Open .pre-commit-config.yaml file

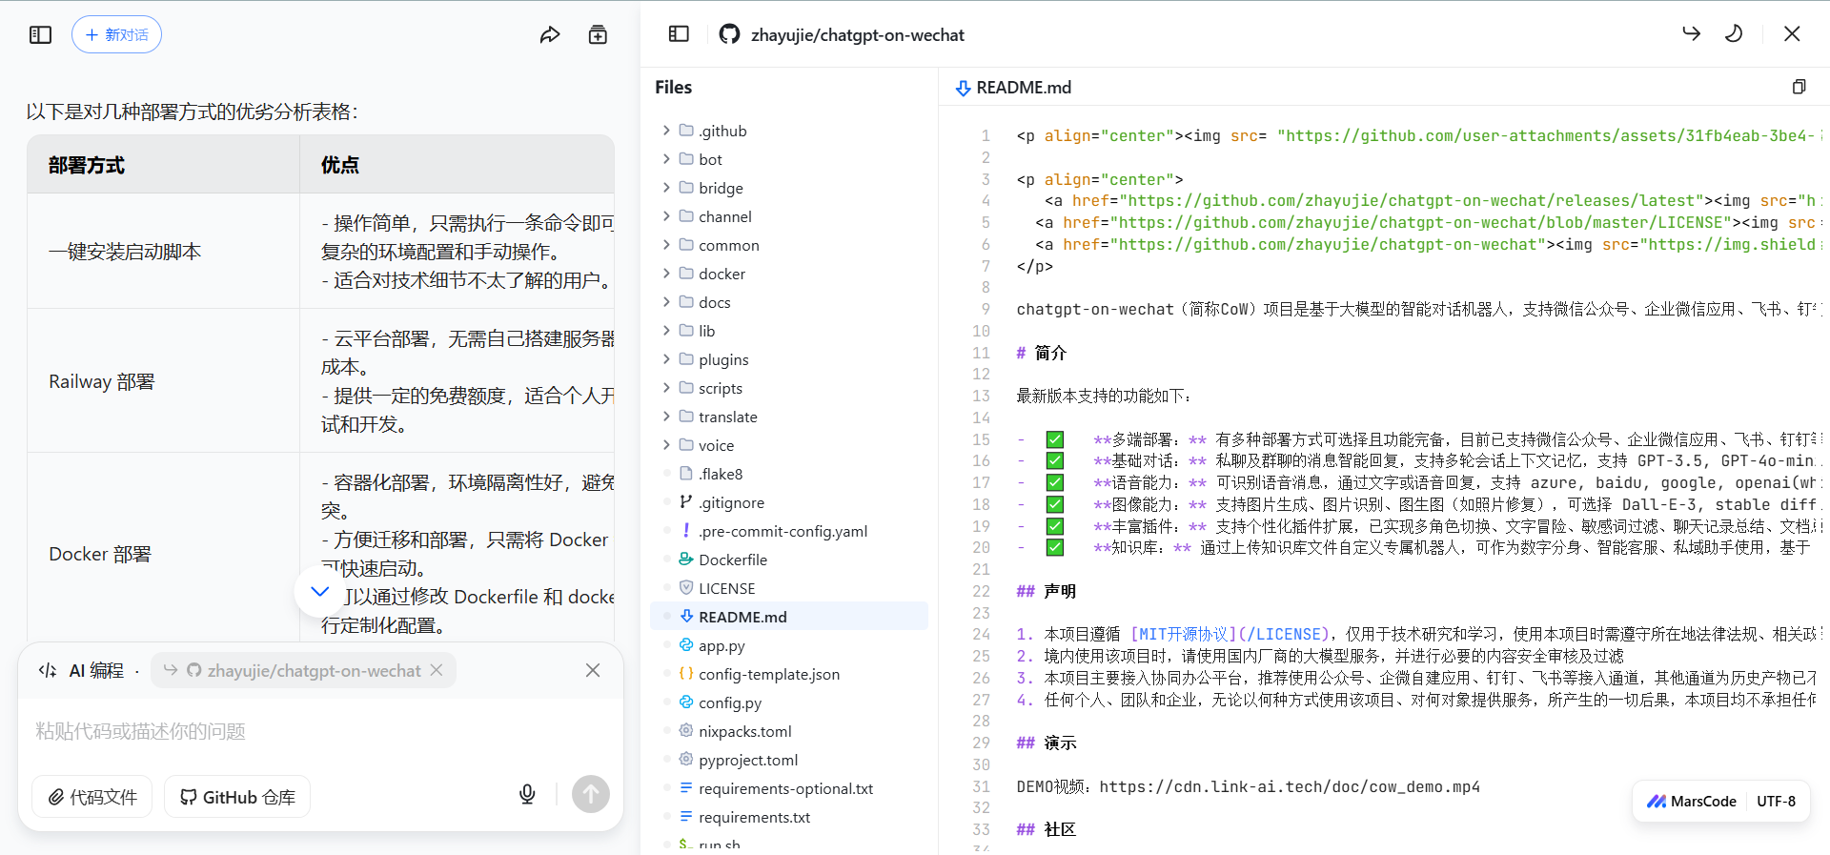(789, 531)
